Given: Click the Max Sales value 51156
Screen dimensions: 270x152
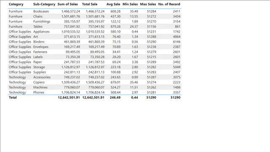Looking at the screenshot, I should (151, 27).
